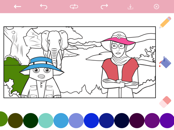Image resolution: width=174 pixels, height=130 pixels.
Task: Pick the dark plum color swatch
Action: (x=137, y=121)
